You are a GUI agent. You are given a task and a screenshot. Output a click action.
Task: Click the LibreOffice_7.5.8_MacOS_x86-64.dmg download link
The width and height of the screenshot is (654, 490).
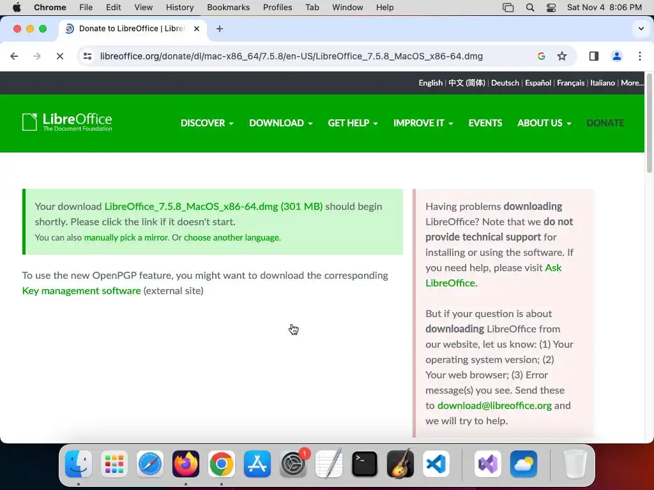pos(213,207)
